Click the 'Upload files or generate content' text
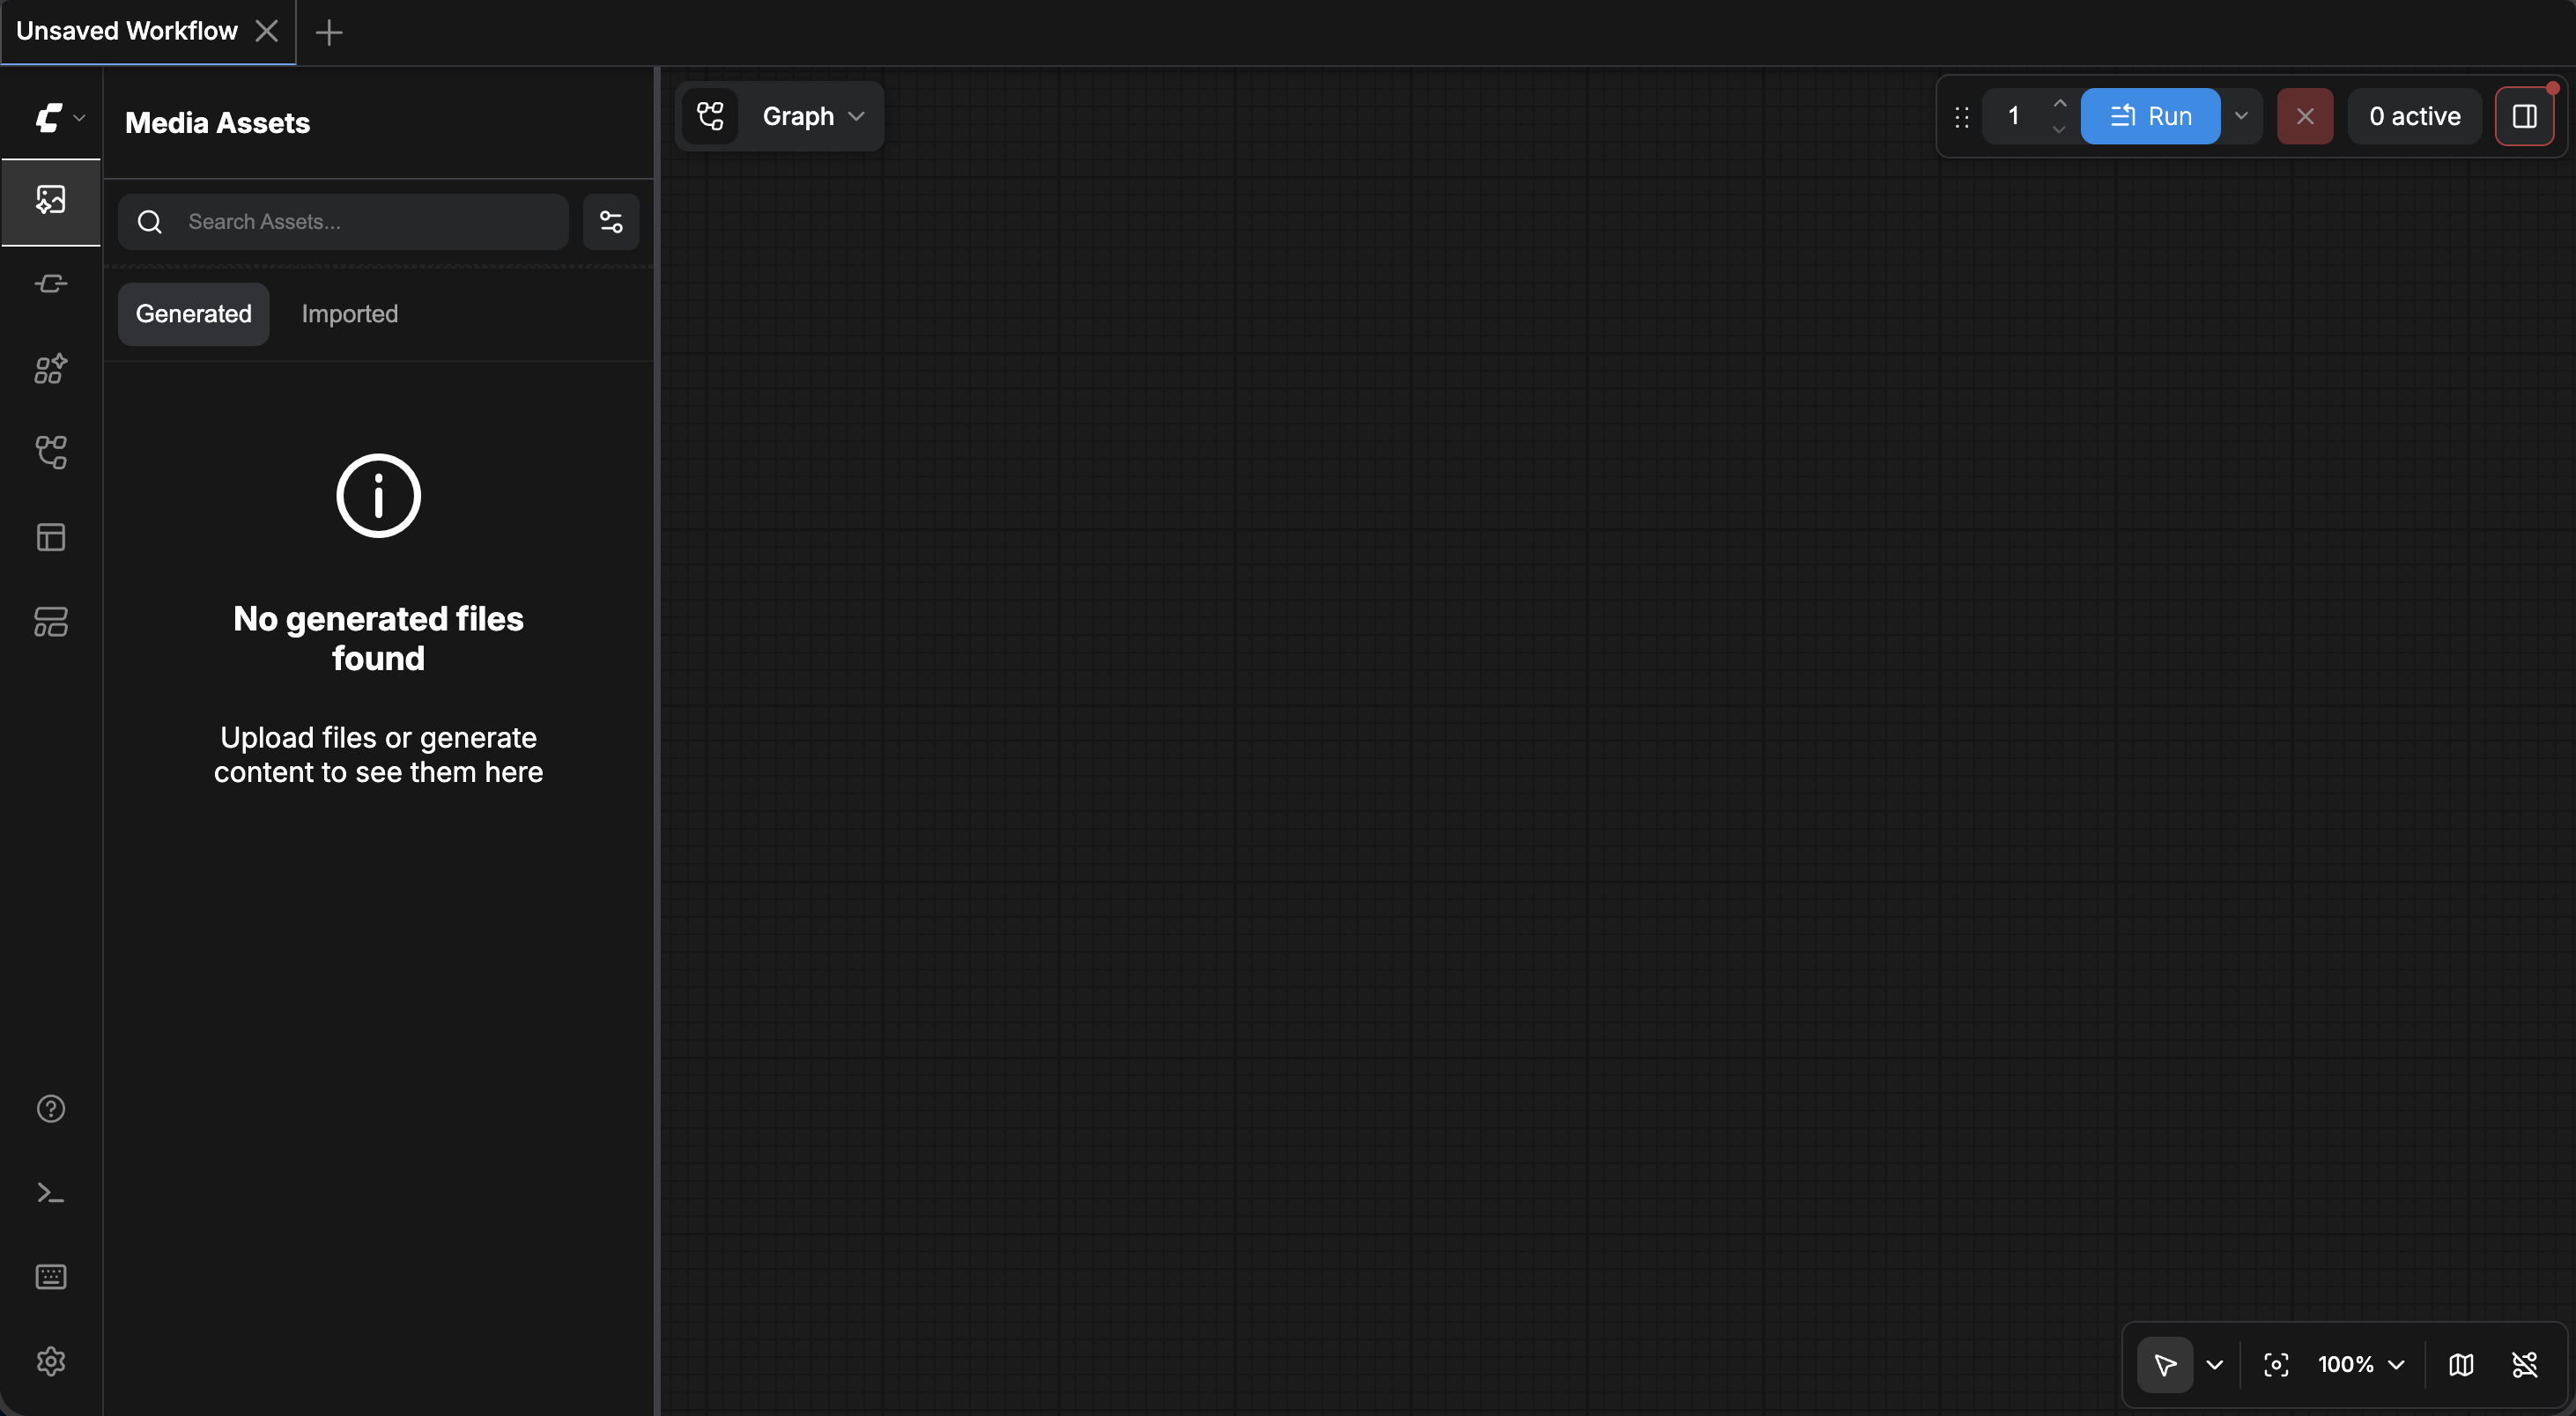Image resolution: width=2576 pixels, height=1416 pixels. [x=378, y=755]
